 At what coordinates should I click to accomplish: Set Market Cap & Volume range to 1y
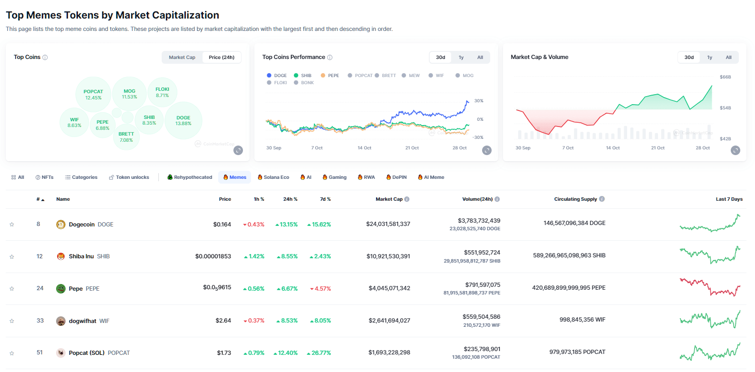[x=710, y=58]
